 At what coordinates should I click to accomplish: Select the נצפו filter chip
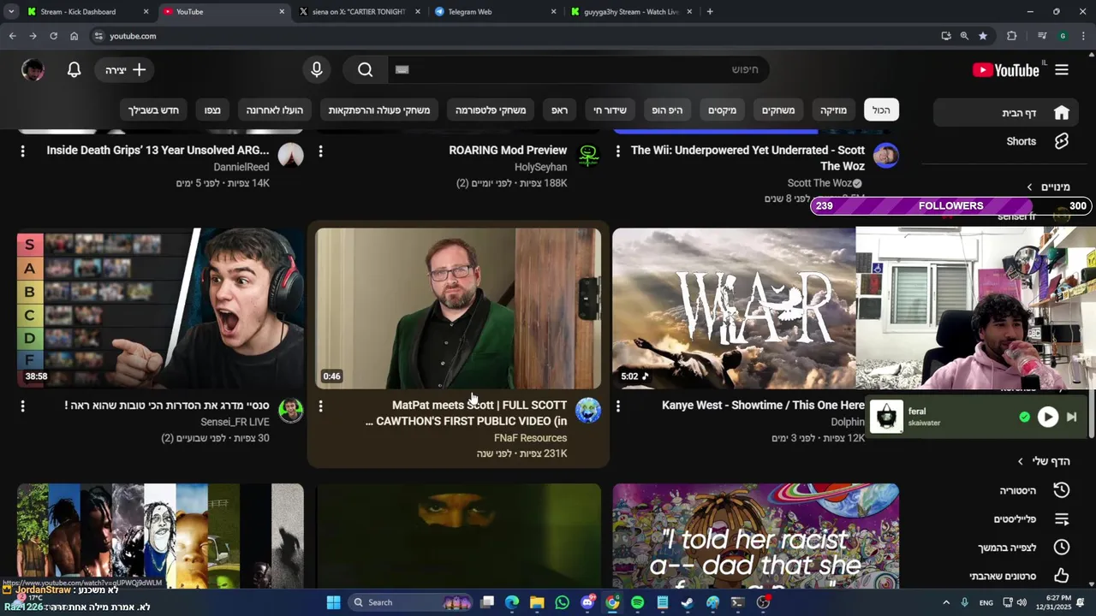point(212,110)
